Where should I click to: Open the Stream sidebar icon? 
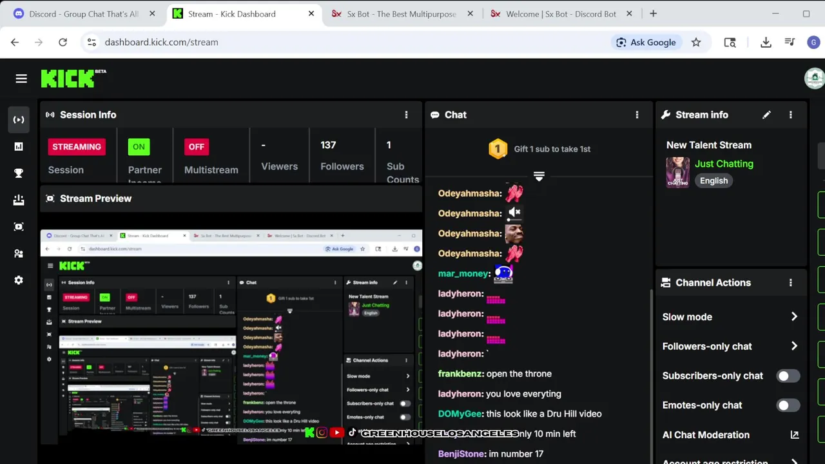click(19, 119)
